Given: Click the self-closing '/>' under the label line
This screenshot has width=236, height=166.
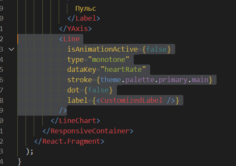Looking at the screenshot, I should pyautogui.click(x=63, y=111).
